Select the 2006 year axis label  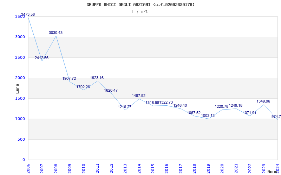(28, 168)
